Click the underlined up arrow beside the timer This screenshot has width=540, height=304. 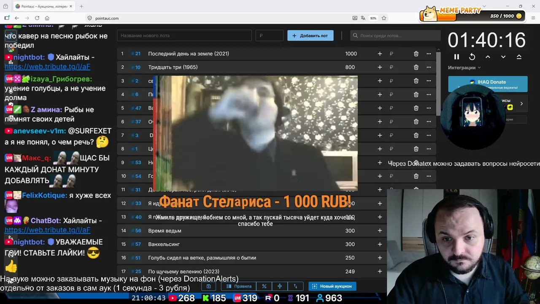pos(519,57)
